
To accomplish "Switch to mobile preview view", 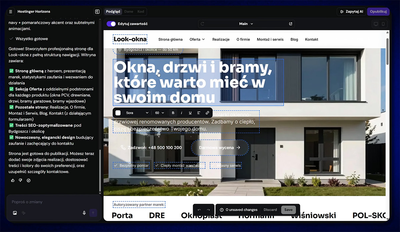I will tap(383, 24).
